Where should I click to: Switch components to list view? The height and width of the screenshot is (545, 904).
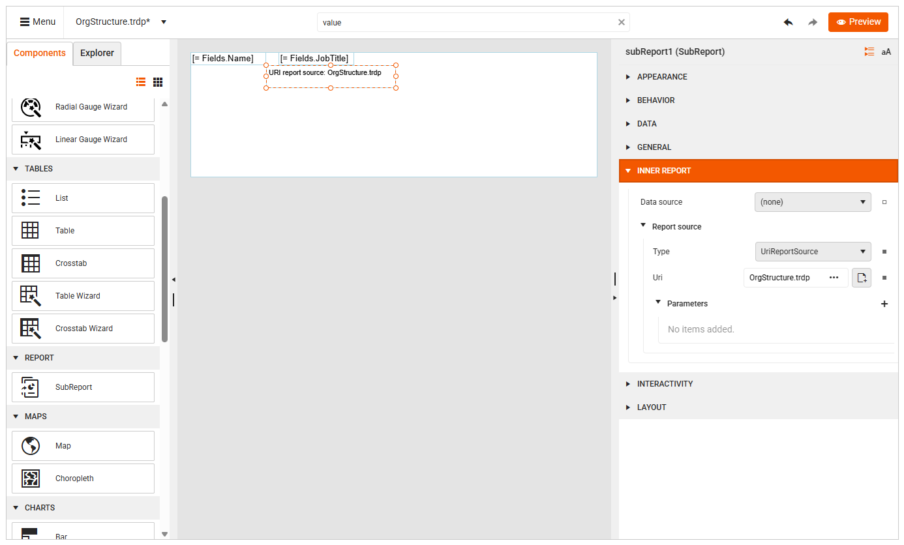141,81
